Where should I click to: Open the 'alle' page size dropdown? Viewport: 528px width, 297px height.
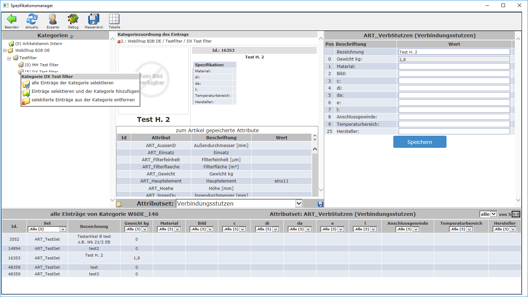point(488,214)
